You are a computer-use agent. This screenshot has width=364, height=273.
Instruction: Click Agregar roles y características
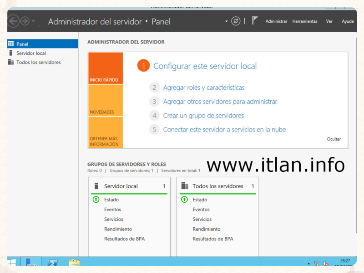point(203,88)
